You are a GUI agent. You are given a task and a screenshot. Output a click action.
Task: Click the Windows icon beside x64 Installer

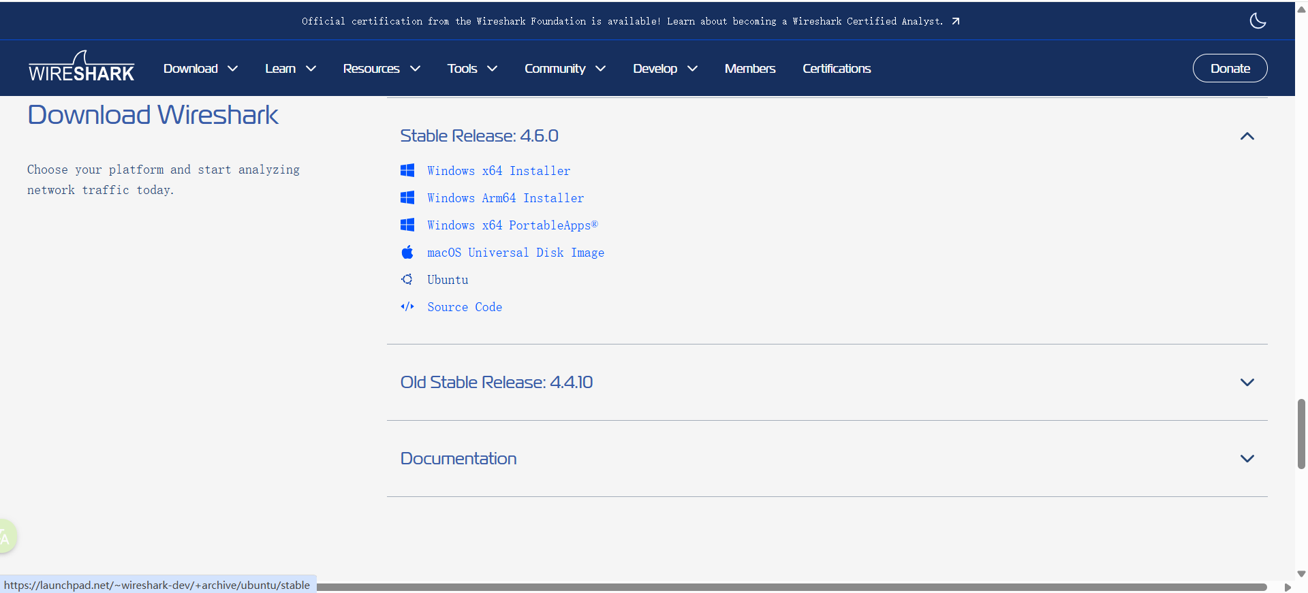[407, 170]
